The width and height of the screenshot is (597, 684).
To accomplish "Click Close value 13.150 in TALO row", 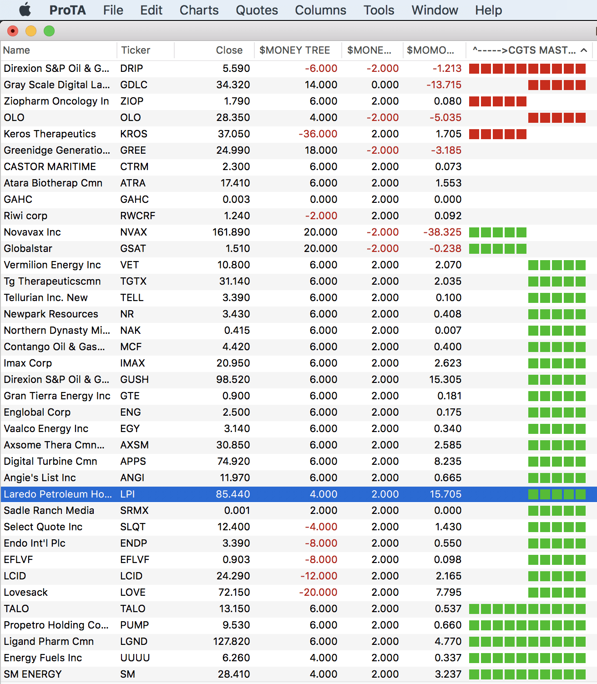I will click(235, 609).
